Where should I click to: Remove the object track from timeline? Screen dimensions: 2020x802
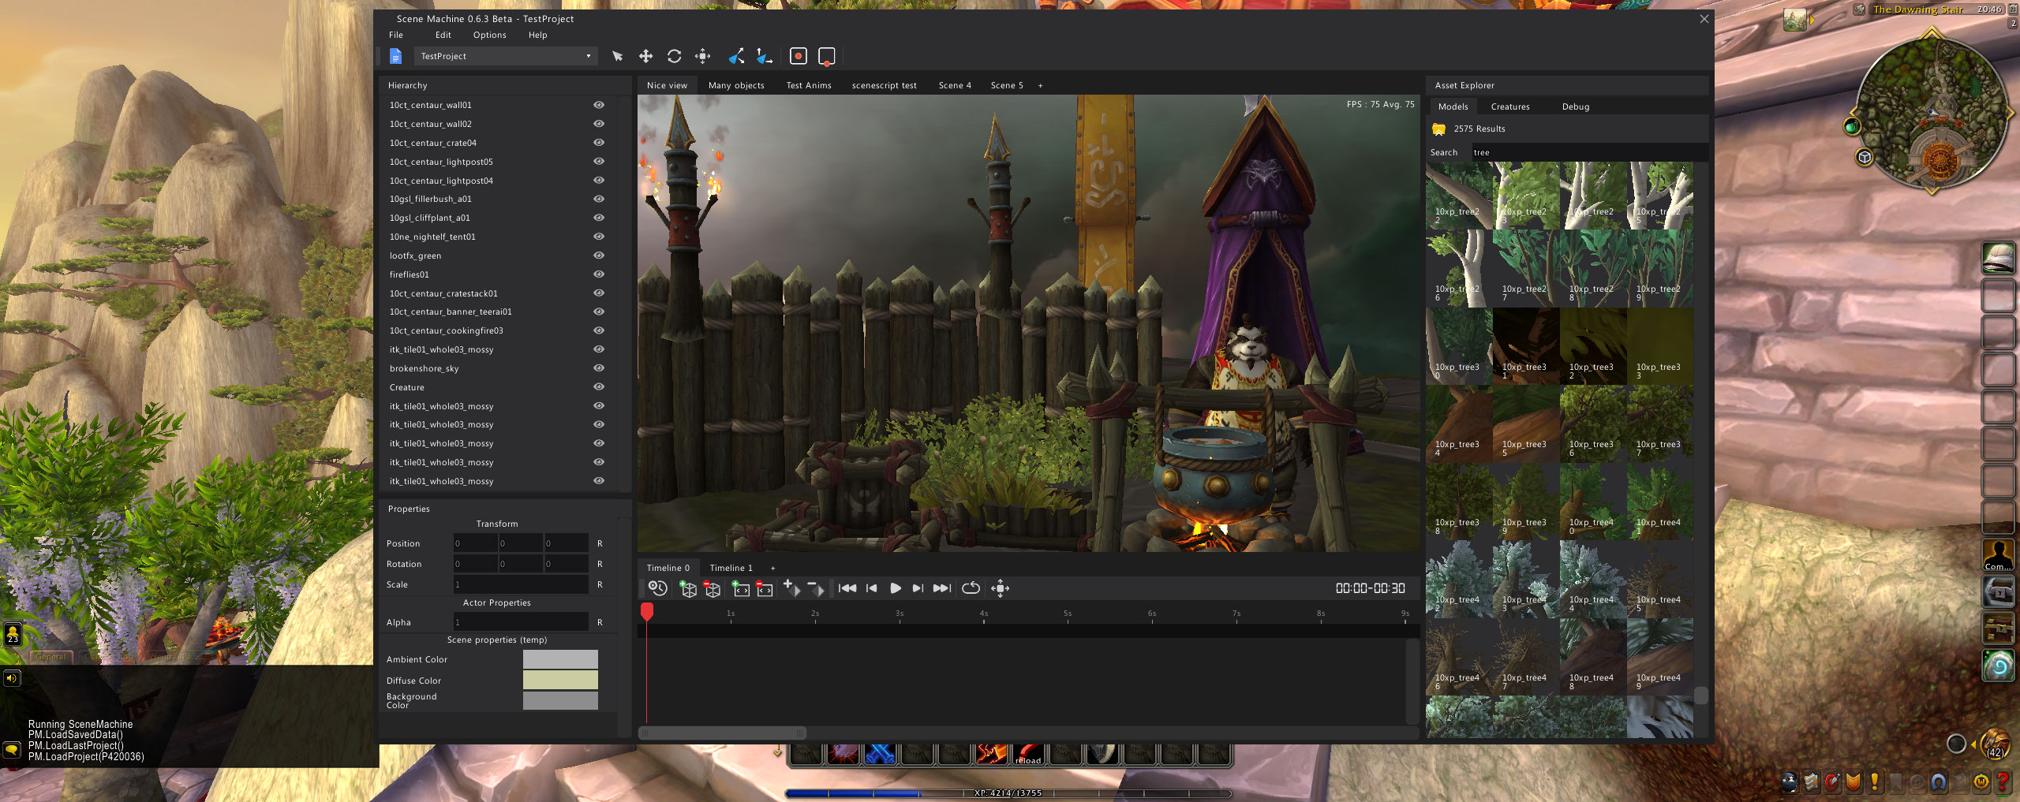(x=712, y=588)
